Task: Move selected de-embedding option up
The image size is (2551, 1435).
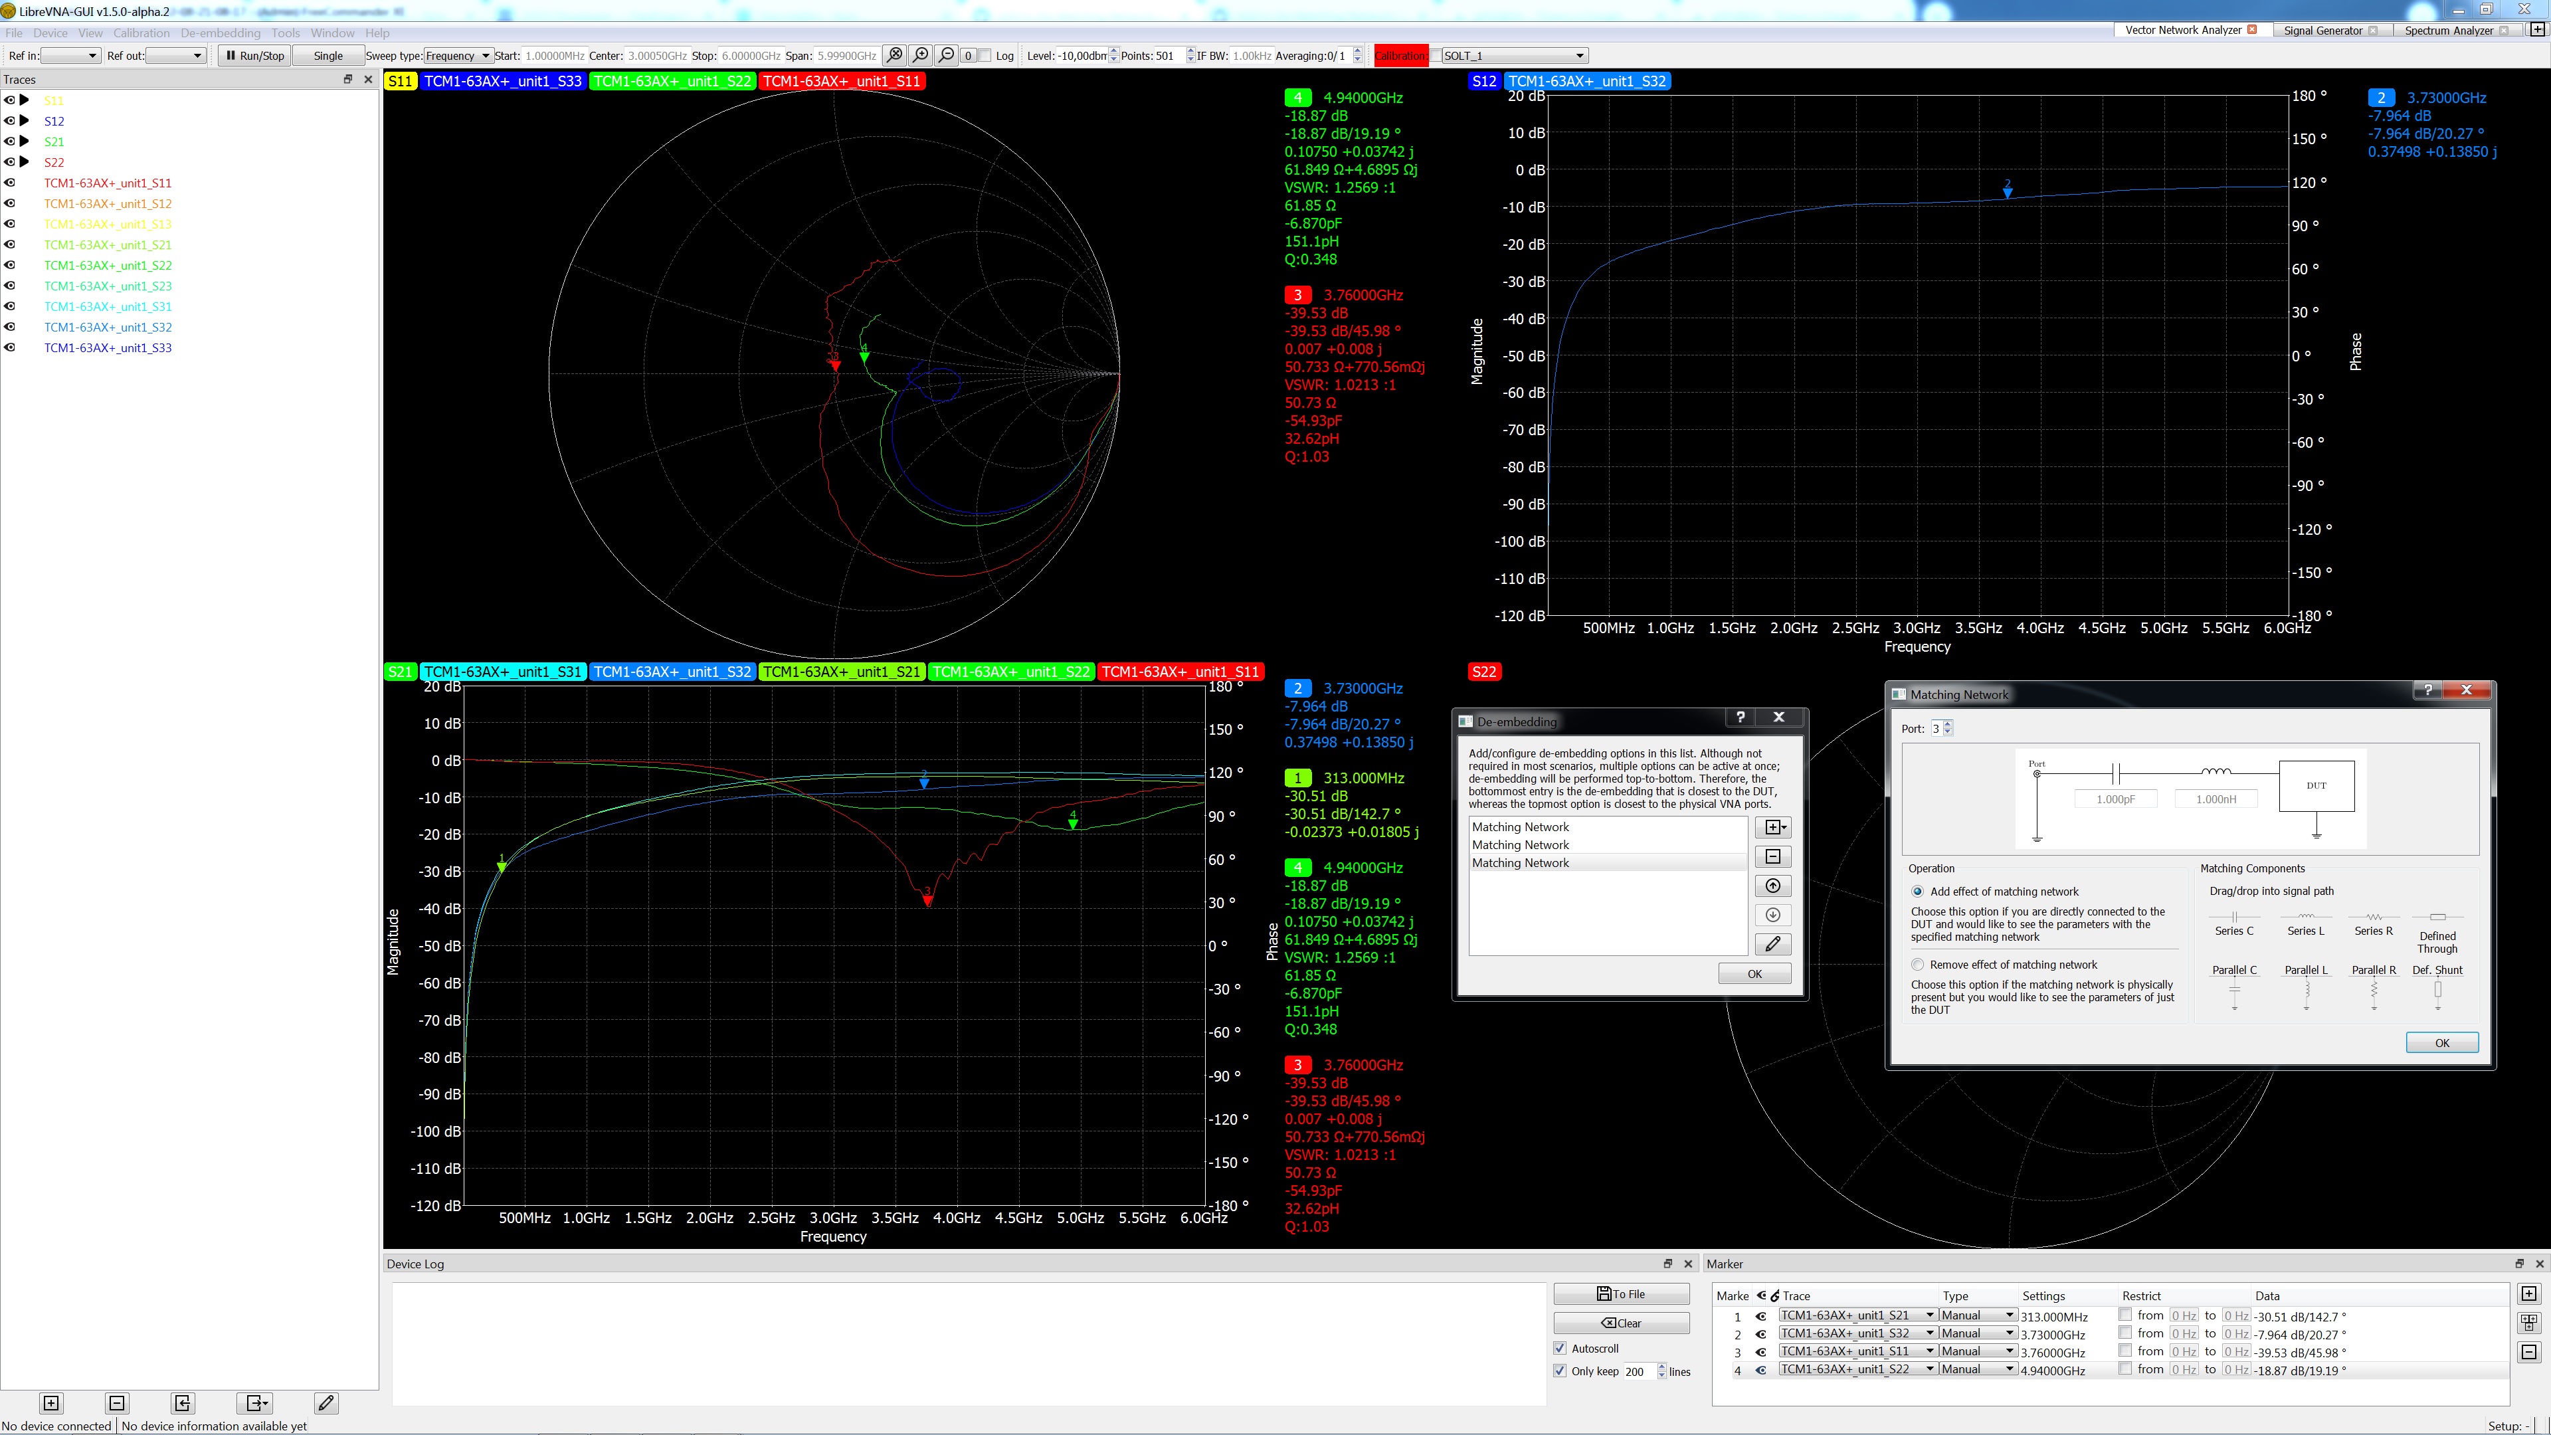Action: [1772, 886]
